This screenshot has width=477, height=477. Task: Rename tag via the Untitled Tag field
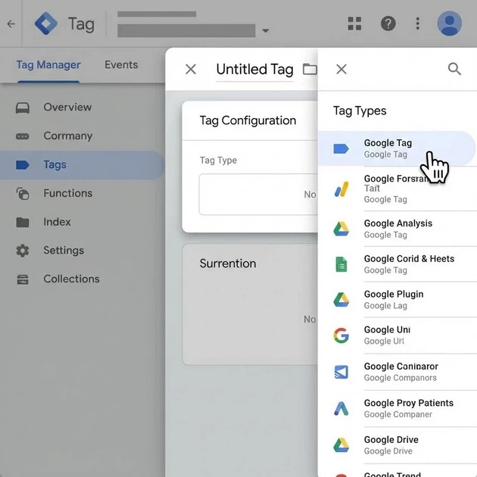pyautogui.click(x=254, y=70)
